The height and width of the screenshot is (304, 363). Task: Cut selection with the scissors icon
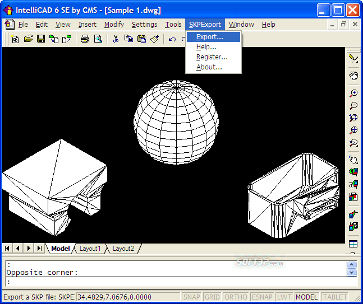[x=116, y=39]
